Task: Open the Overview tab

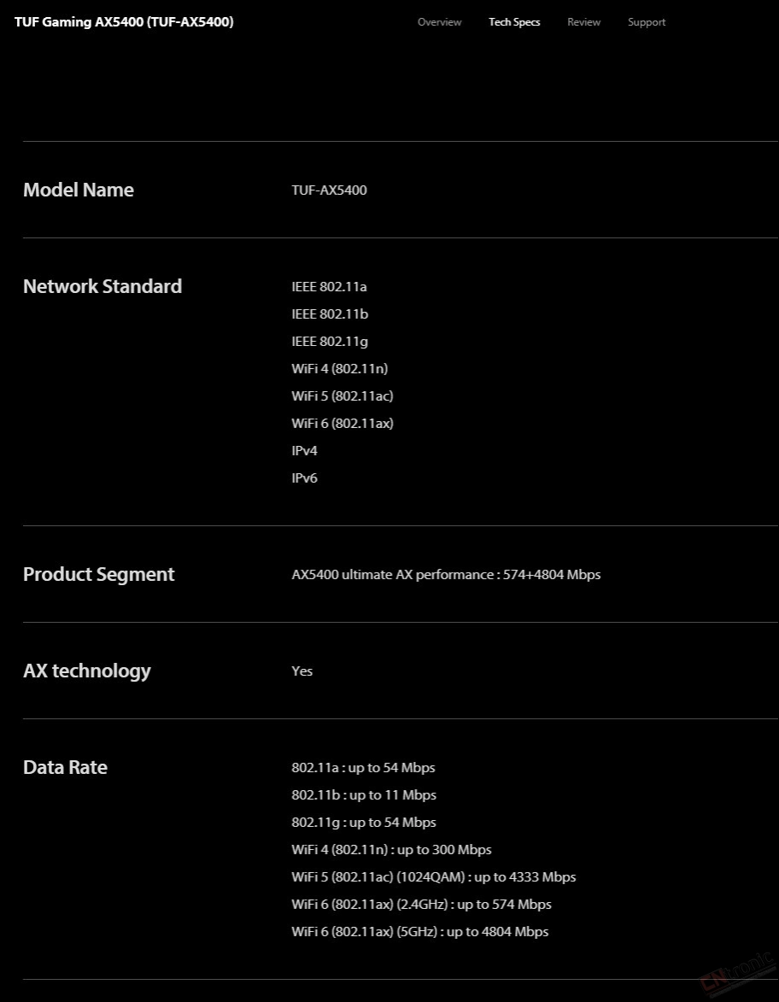Action: pyautogui.click(x=439, y=21)
